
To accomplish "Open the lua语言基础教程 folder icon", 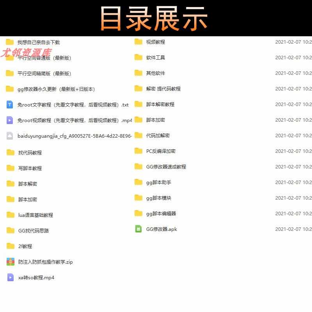I will 10,215.
